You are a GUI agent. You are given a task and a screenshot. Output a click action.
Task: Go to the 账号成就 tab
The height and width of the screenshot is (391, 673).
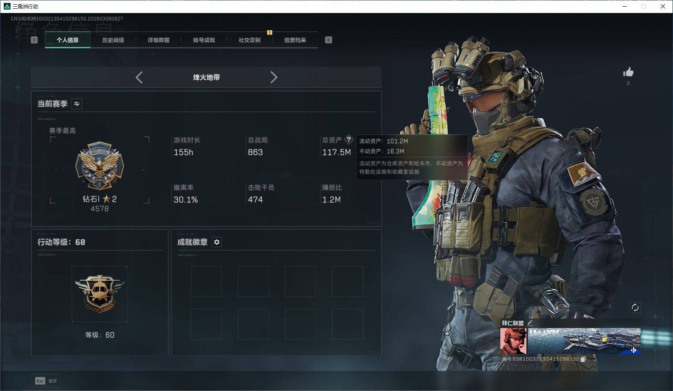(x=204, y=40)
